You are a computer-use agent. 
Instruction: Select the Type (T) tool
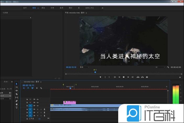(17, 108)
